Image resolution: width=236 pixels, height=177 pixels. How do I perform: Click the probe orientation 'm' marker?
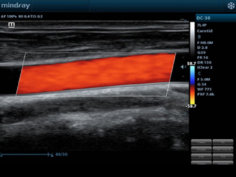(x=12, y=24)
